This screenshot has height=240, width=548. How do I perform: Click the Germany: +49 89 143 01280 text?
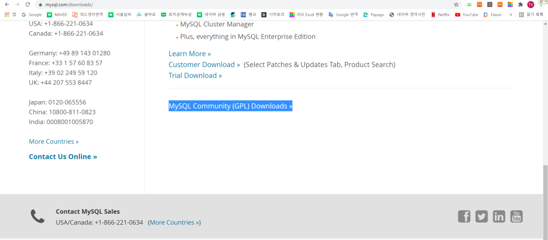click(70, 53)
